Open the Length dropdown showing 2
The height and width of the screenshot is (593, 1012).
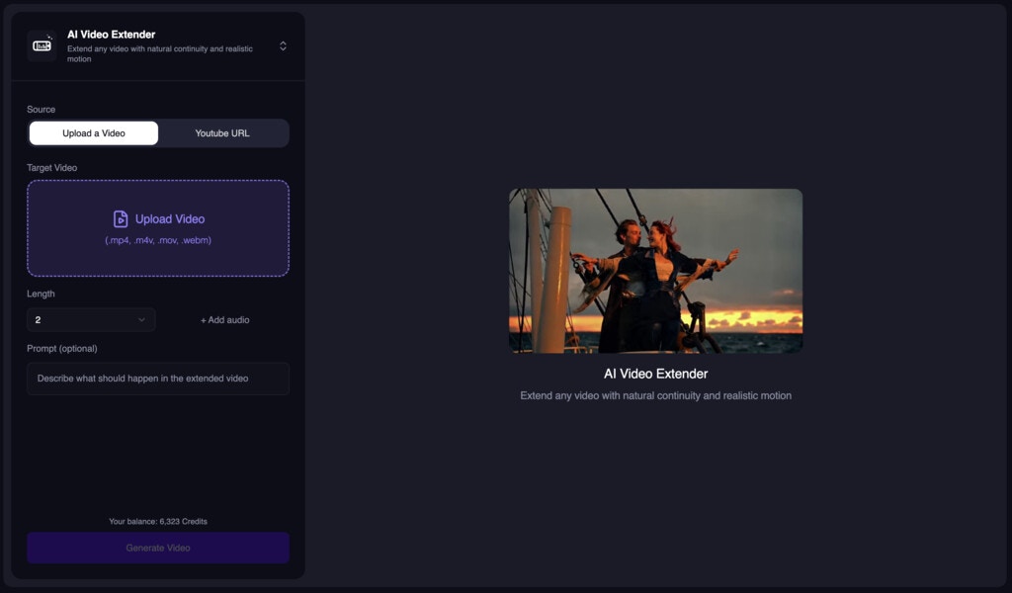[91, 319]
